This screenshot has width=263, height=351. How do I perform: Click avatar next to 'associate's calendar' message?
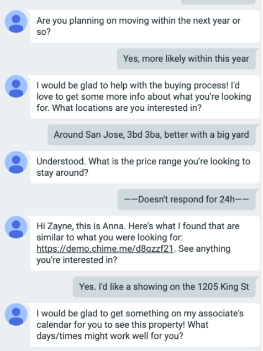click(16, 314)
